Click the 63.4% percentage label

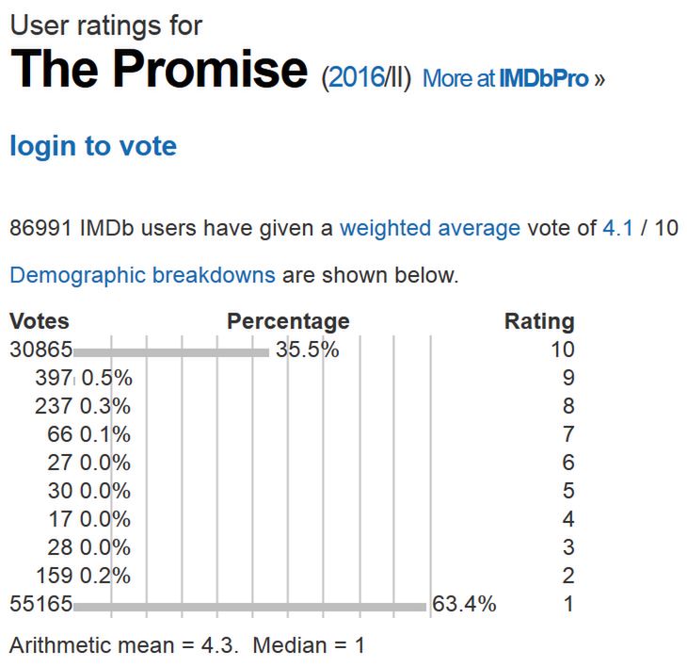[465, 604]
